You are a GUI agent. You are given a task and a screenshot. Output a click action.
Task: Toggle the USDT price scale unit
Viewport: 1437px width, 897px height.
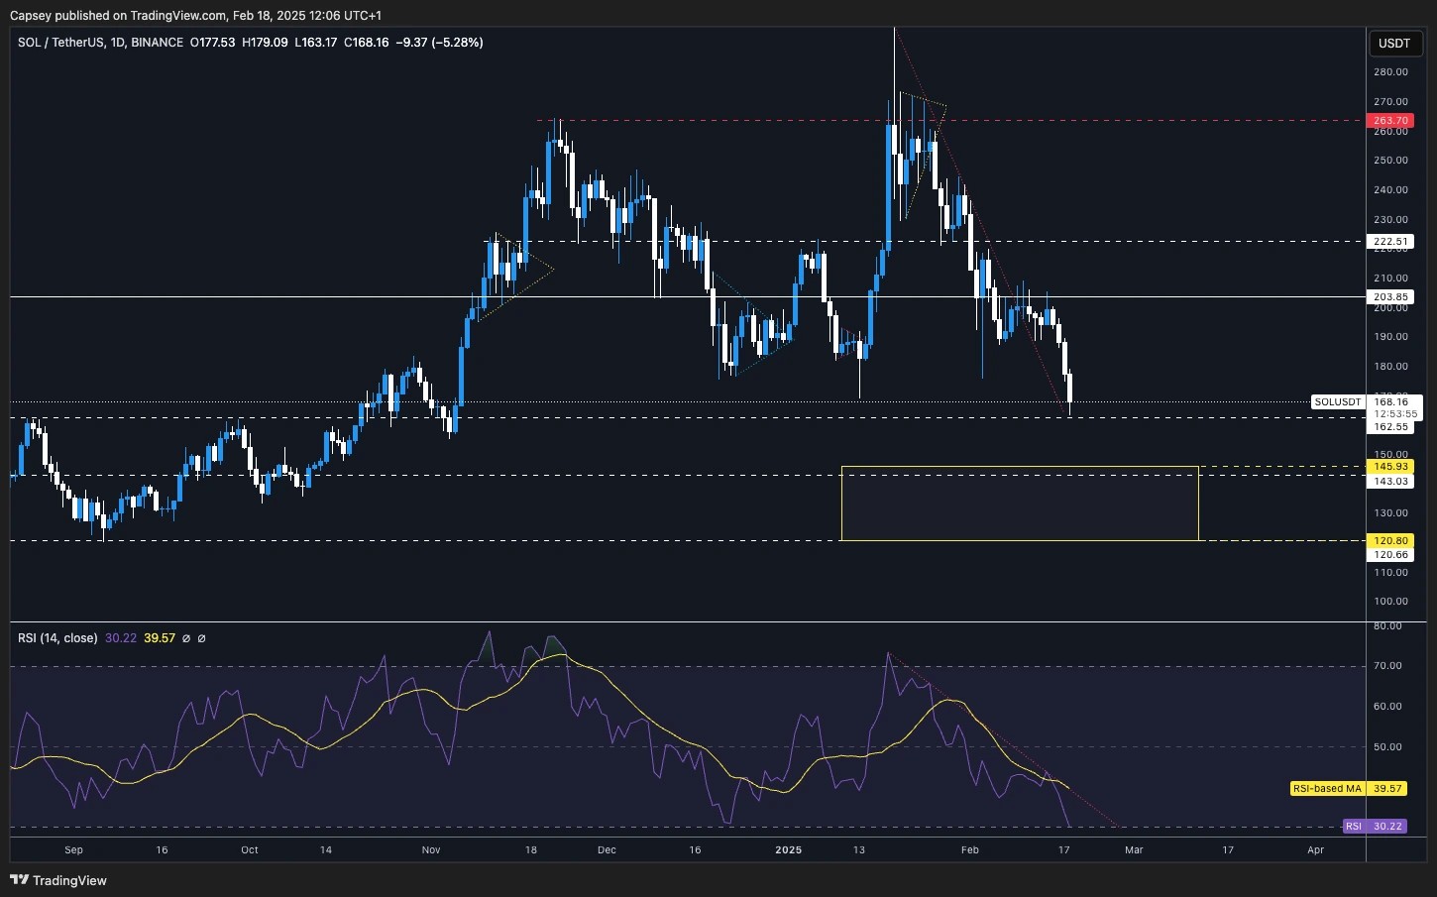(x=1395, y=43)
